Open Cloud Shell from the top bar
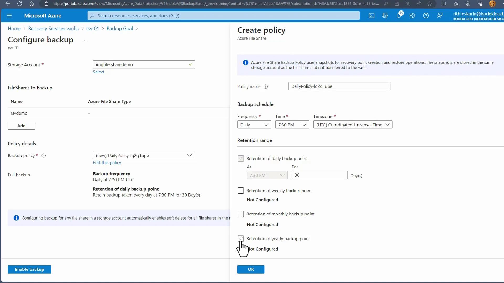 tap(371, 16)
